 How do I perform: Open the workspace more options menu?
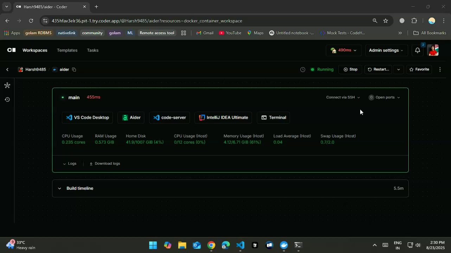440,70
